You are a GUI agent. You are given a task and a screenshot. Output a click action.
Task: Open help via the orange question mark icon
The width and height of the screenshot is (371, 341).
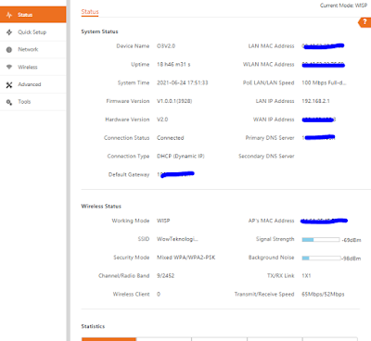point(365,22)
